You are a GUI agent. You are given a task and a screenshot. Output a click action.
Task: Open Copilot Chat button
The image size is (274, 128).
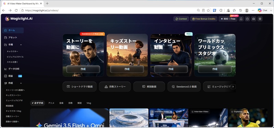click(x=263, y=11)
